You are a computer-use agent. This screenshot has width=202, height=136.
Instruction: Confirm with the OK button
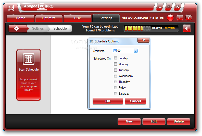pos(108,101)
